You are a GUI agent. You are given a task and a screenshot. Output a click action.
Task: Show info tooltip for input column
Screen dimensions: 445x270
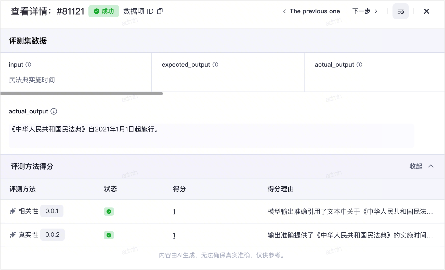point(29,65)
